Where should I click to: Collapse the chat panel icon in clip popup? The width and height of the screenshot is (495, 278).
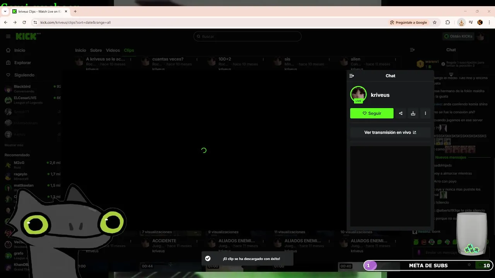[x=352, y=76]
